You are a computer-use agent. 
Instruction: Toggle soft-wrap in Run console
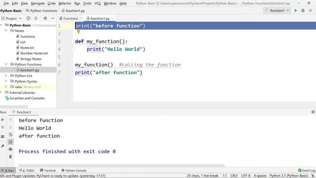click(10, 134)
